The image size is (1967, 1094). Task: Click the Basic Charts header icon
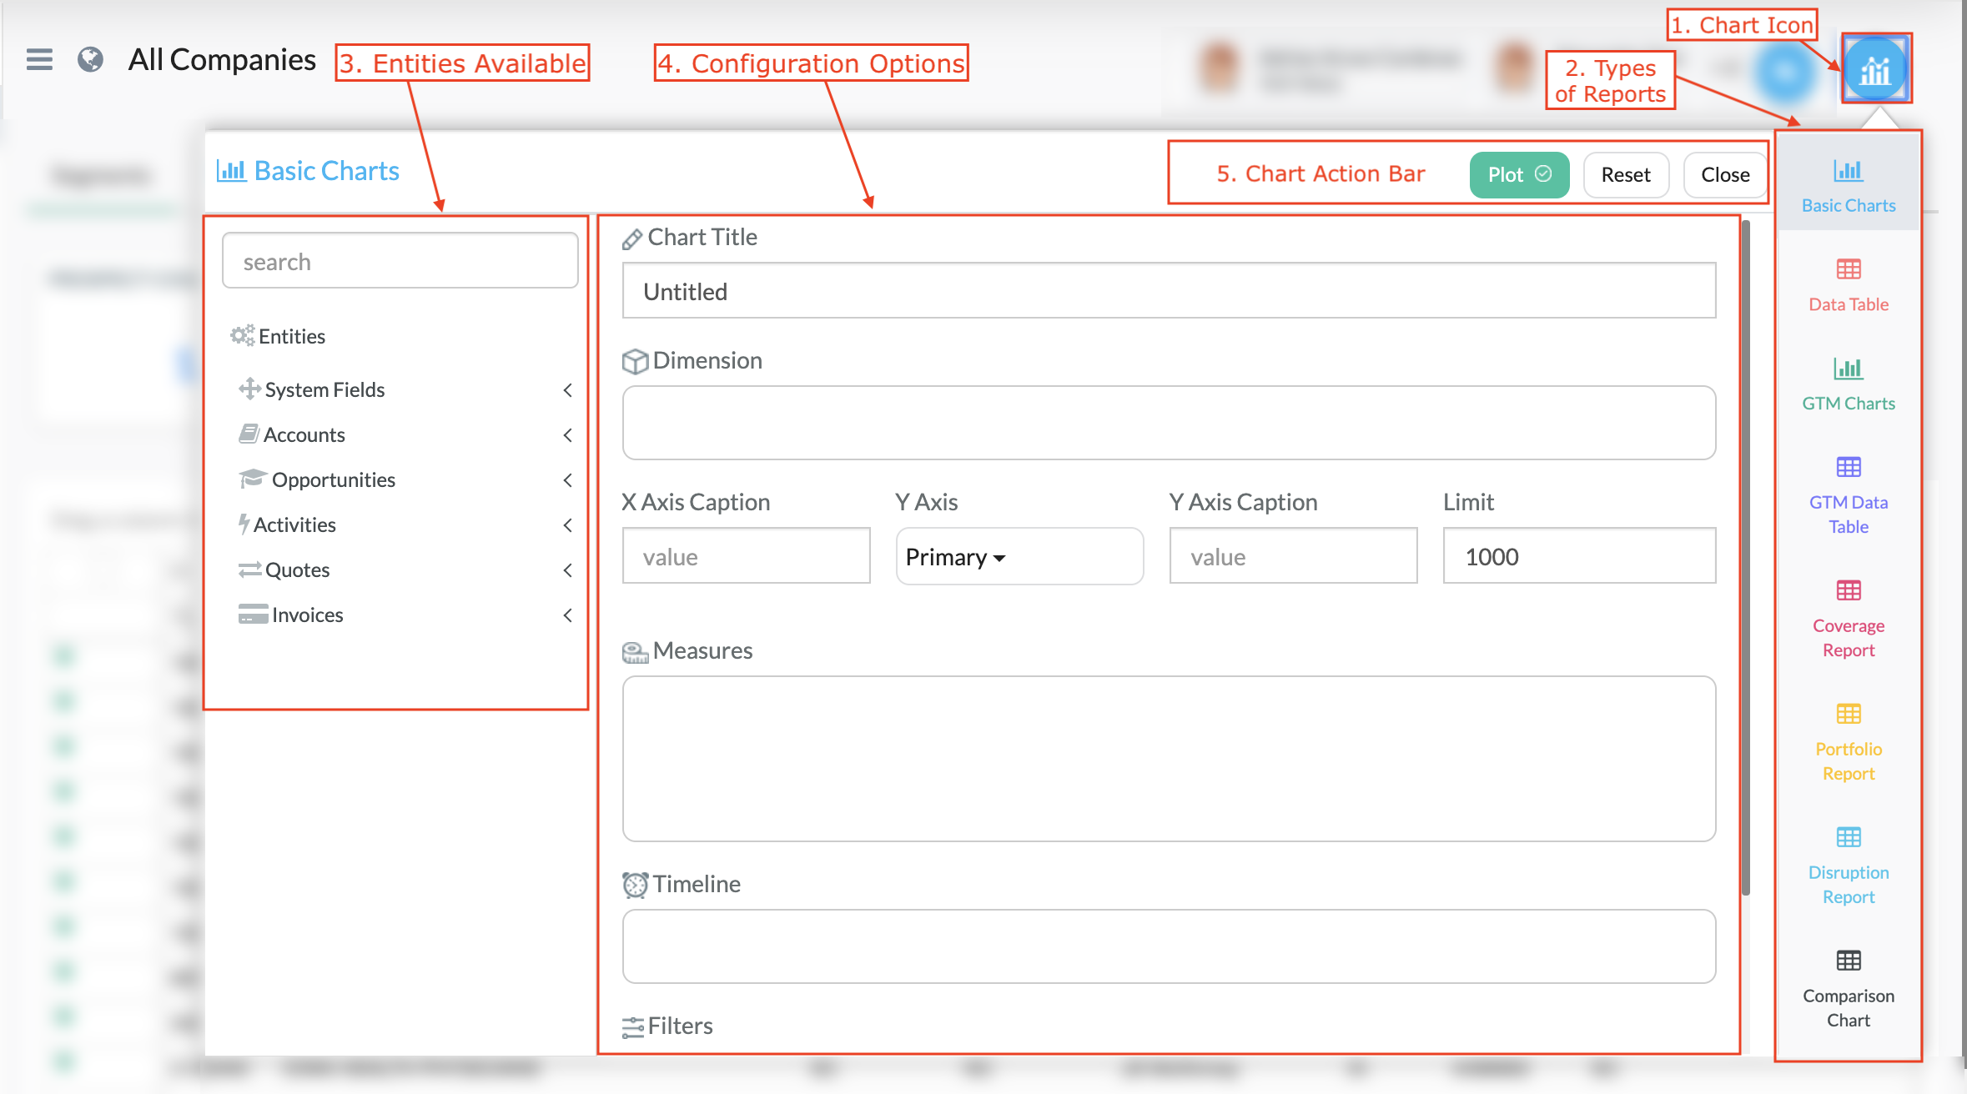[x=231, y=171]
